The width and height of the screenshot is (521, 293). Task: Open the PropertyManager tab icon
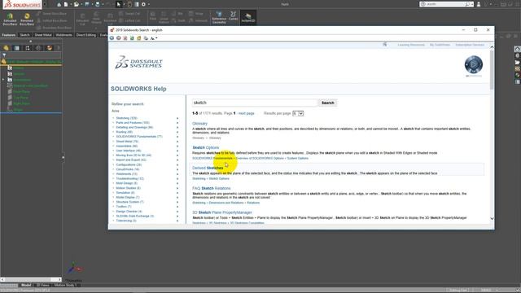pyautogui.click(x=16, y=48)
